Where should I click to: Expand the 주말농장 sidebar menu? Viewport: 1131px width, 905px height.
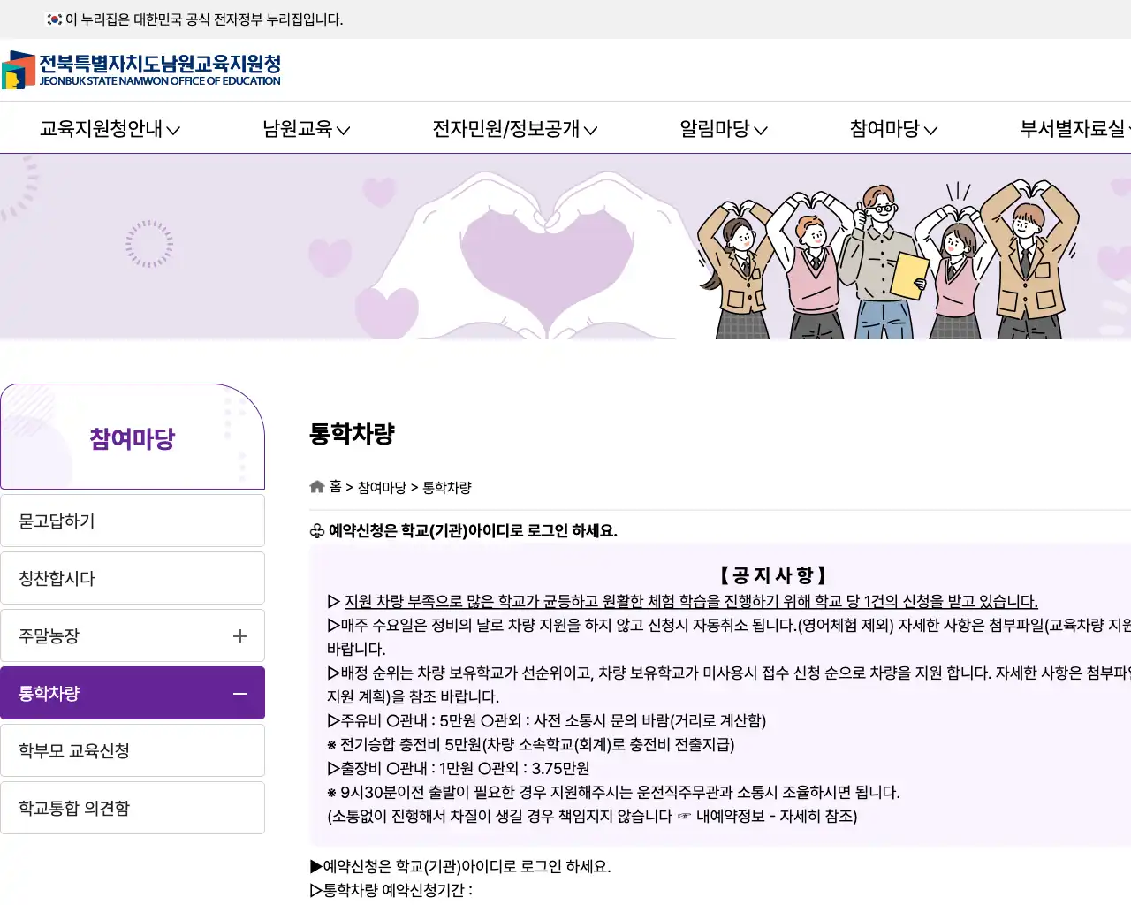(239, 635)
